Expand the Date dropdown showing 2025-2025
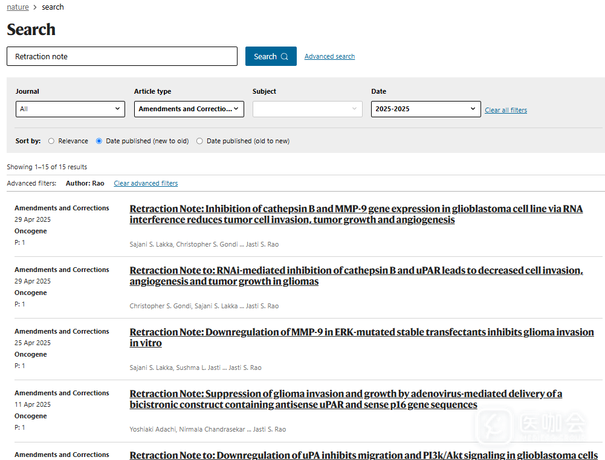The width and height of the screenshot is (605, 460). pyautogui.click(x=425, y=109)
